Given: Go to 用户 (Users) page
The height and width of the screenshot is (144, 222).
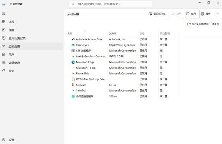Looking at the screenshot, I should tap(32, 54).
